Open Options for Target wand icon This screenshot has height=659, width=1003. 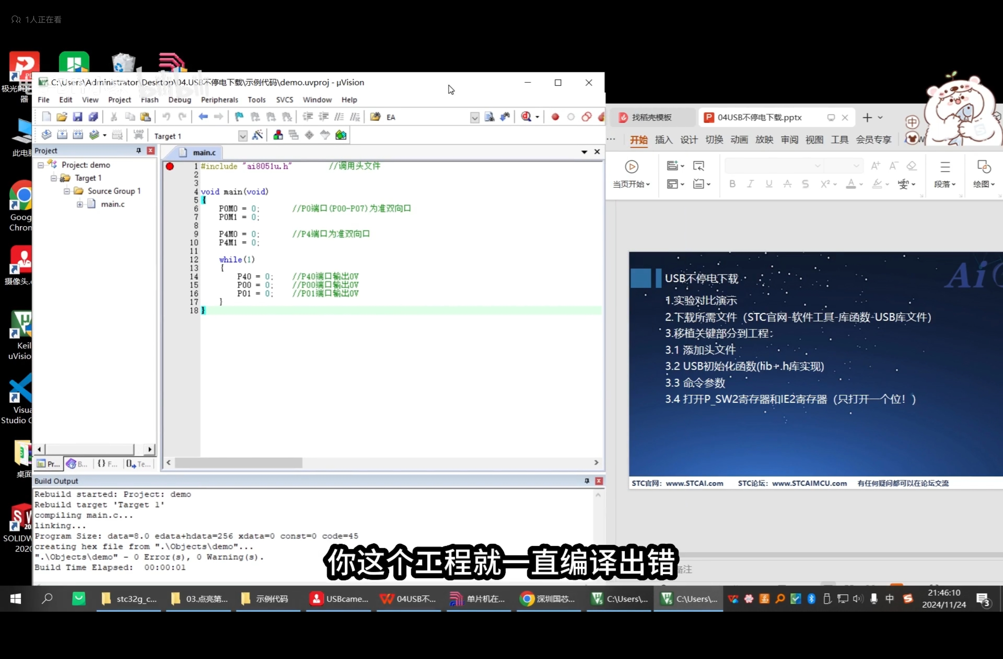[x=258, y=135]
